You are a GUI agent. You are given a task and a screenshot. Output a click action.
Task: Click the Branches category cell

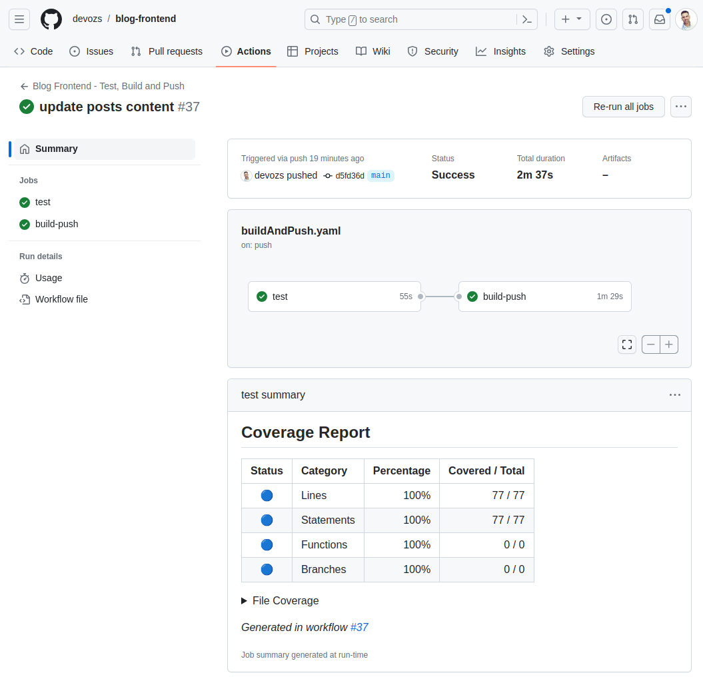tap(328, 570)
